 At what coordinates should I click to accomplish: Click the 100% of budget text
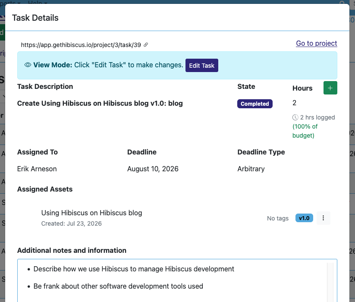305,131
